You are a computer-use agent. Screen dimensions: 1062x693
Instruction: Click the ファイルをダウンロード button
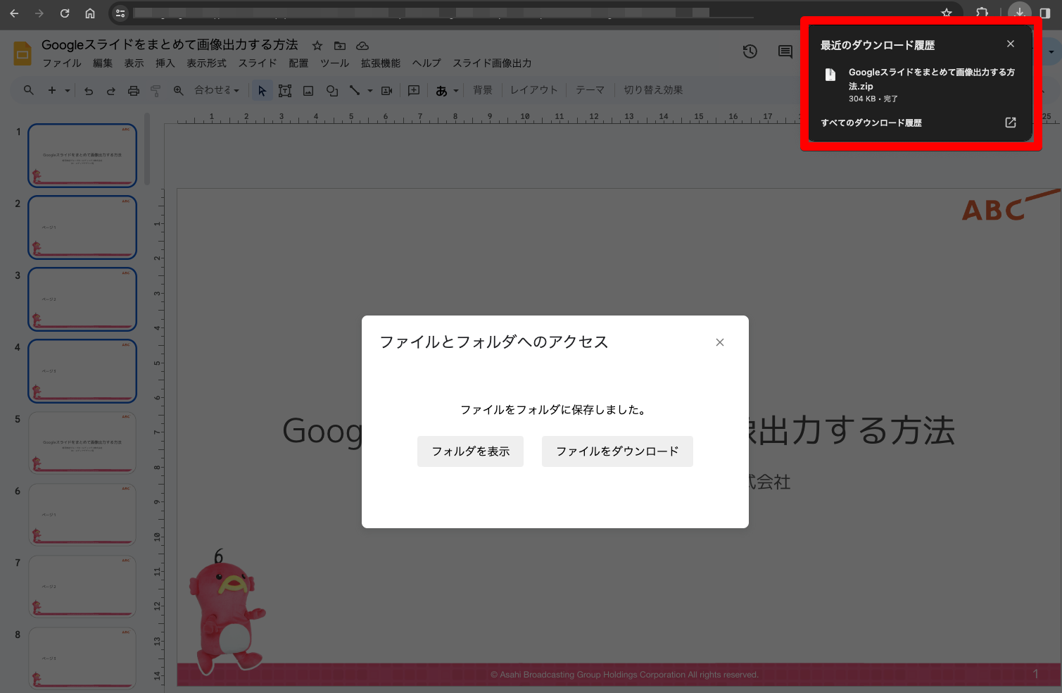(617, 451)
